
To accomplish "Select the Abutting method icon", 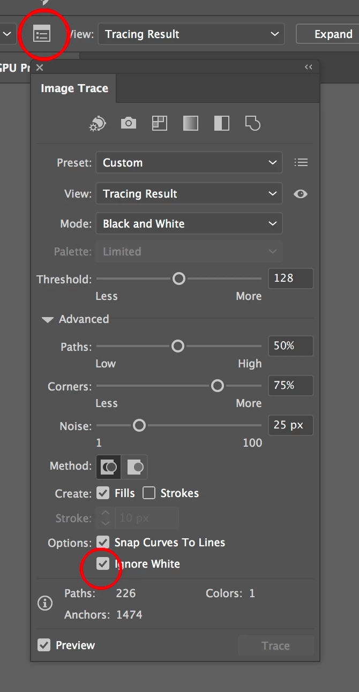I will coord(109,467).
